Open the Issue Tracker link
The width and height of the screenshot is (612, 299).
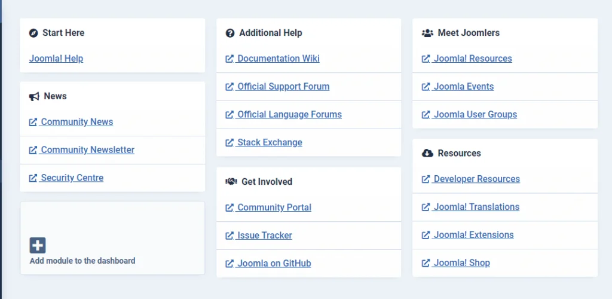tap(259, 236)
